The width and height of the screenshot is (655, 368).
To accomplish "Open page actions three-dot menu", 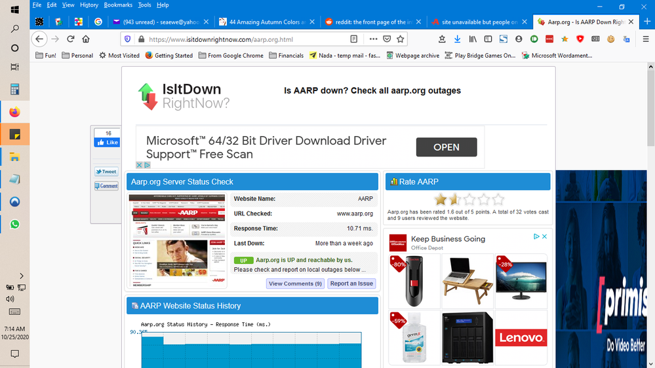I will tap(373, 39).
